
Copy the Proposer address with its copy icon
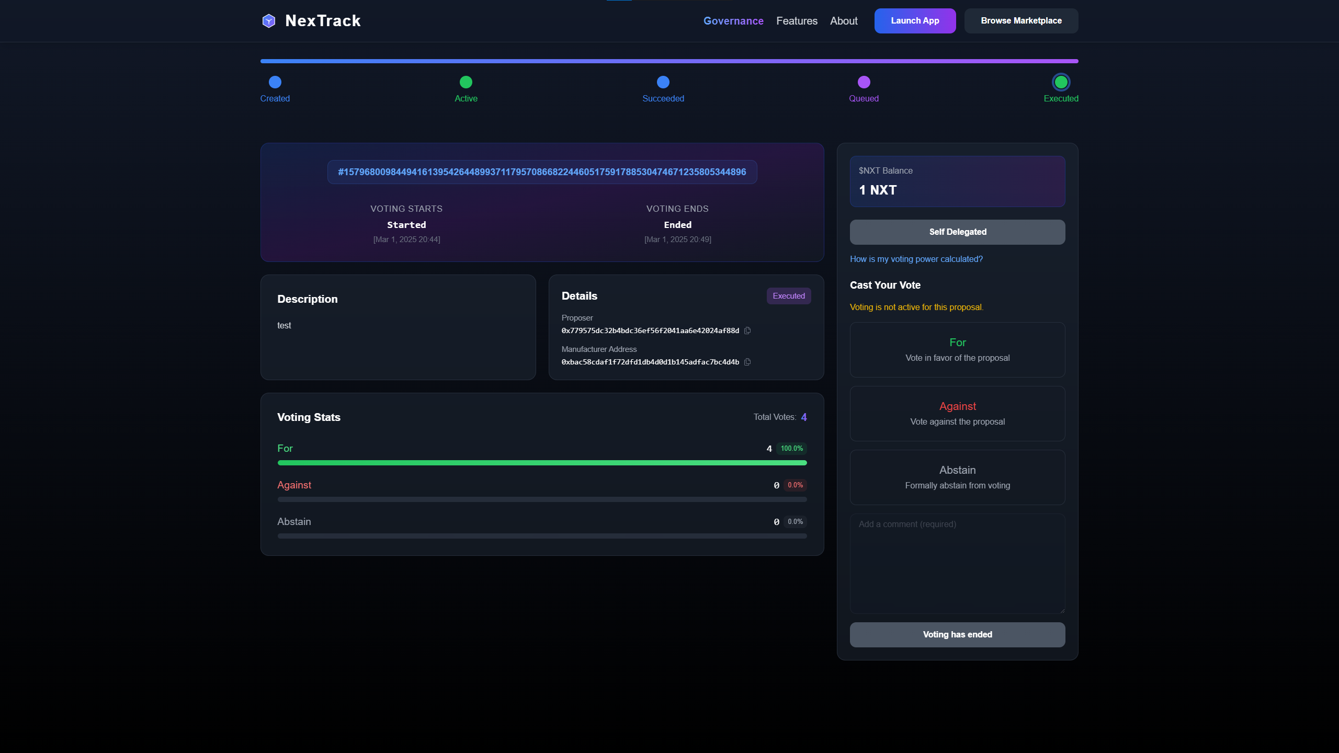[747, 330]
